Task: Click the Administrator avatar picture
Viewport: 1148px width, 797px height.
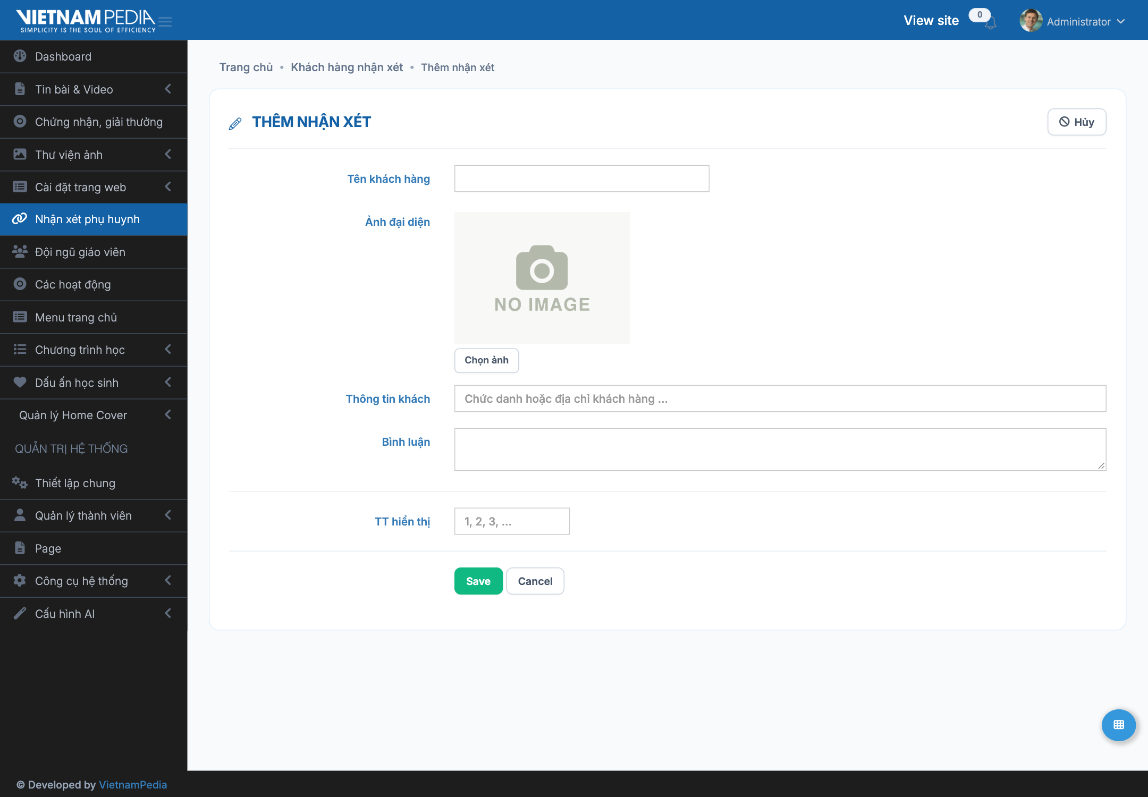Action: (1031, 21)
